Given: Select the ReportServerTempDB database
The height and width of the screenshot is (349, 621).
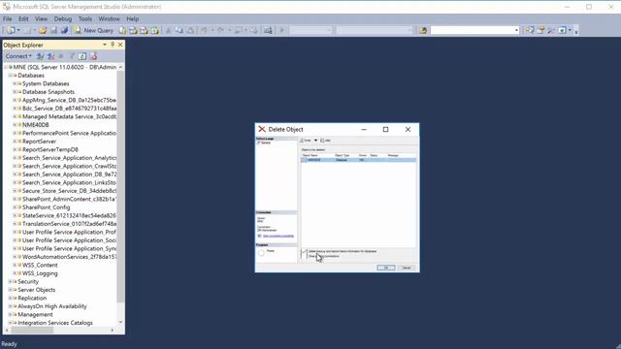Looking at the screenshot, I should pyautogui.click(x=50, y=149).
